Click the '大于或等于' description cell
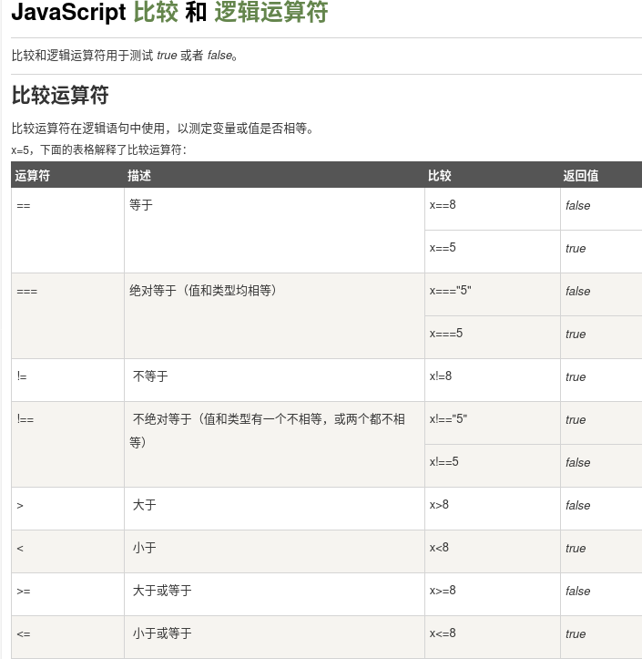 [x=275, y=594]
